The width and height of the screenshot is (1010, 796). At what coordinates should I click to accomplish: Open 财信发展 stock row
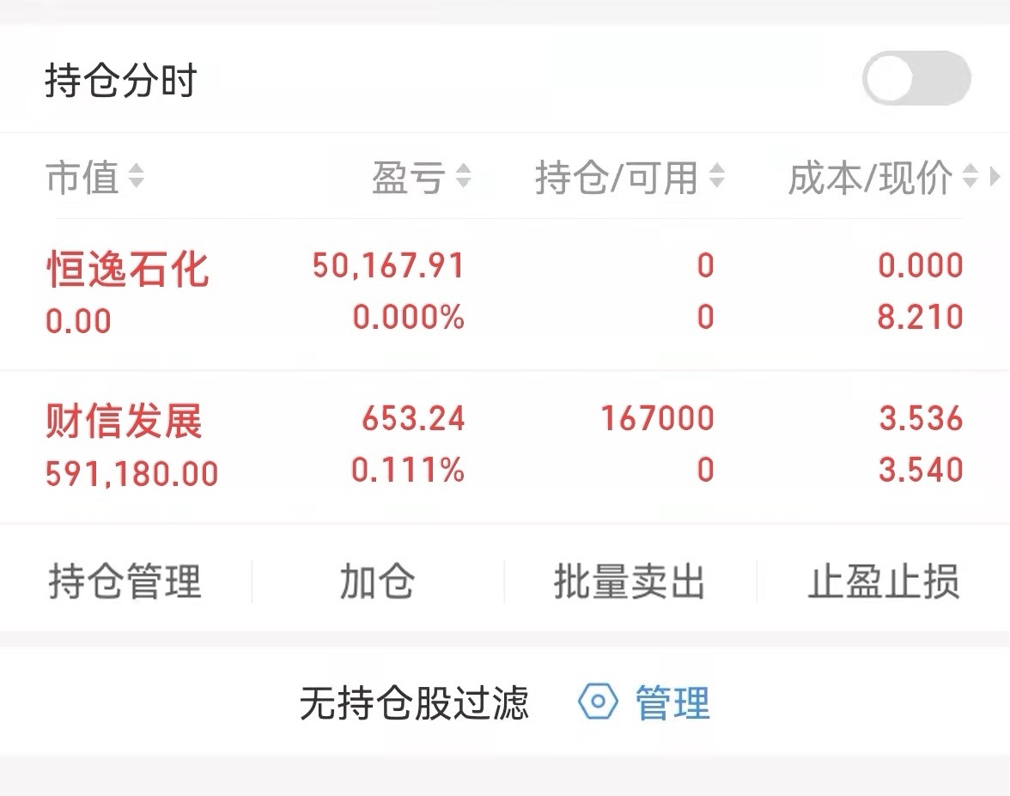[505, 447]
